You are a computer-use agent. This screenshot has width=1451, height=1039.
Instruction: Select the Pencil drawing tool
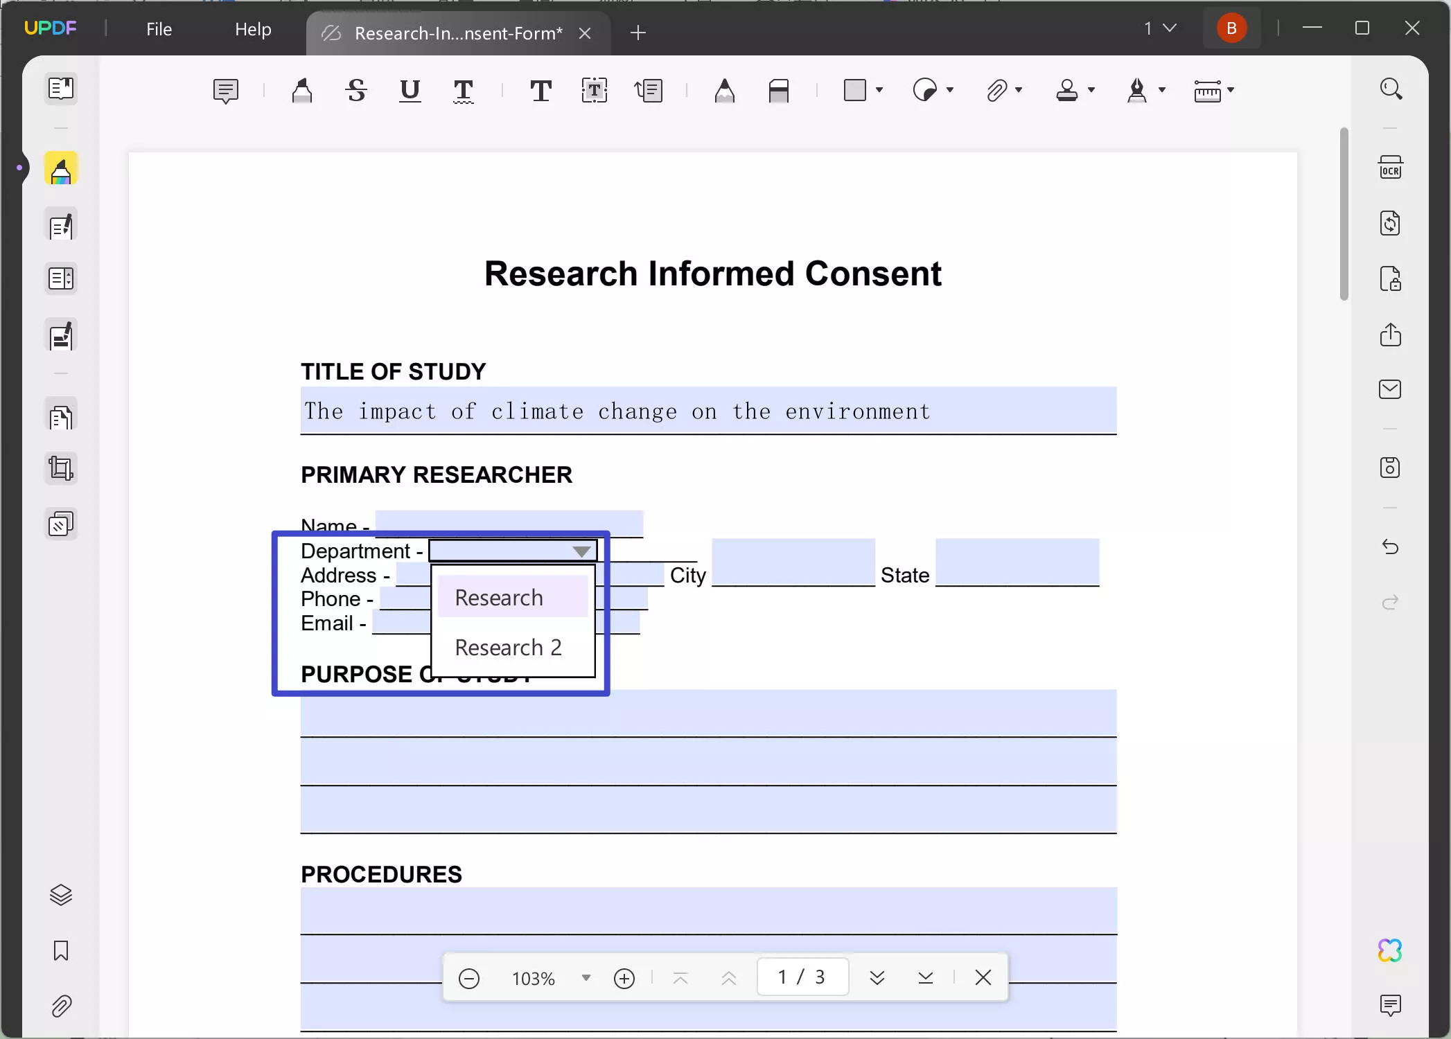(x=724, y=90)
